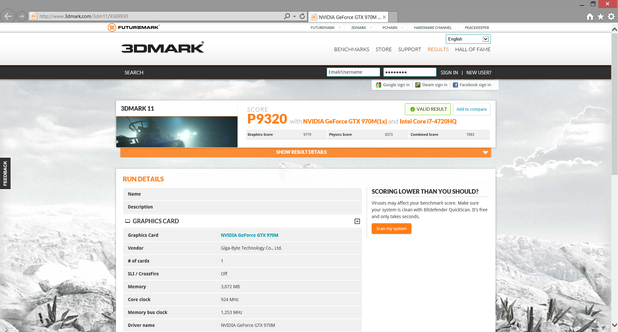Close the NVIDIA GeForce GTX 970M tab
The width and height of the screenshot is (618, 332).
tap(384, 17)
